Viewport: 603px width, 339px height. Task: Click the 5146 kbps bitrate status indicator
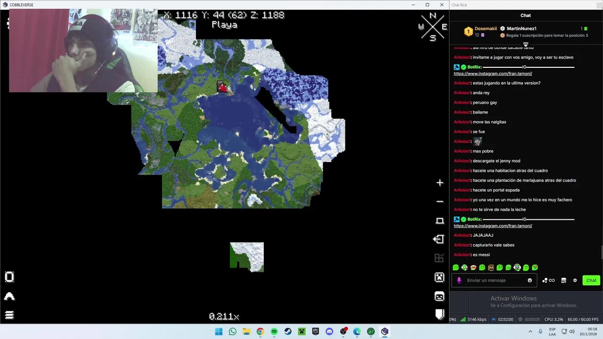point(473,319)
